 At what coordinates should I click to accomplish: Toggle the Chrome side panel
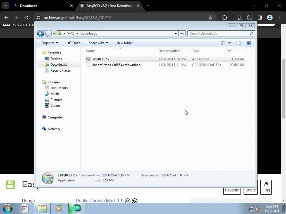pyautogui.click(x=260, y=18)
